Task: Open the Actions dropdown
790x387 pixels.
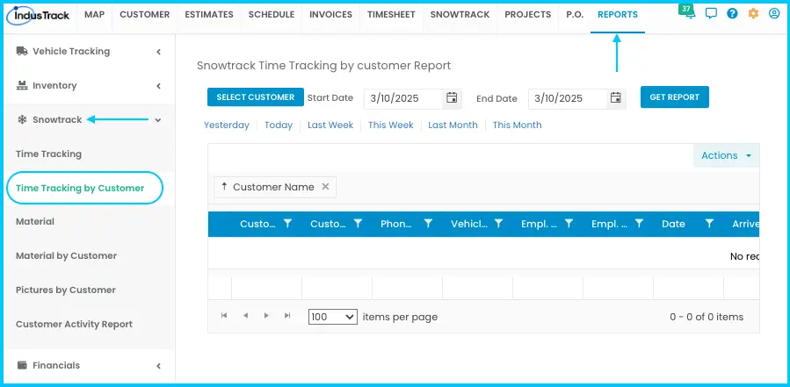Action: pyautogui.click(x=727, y=155)
